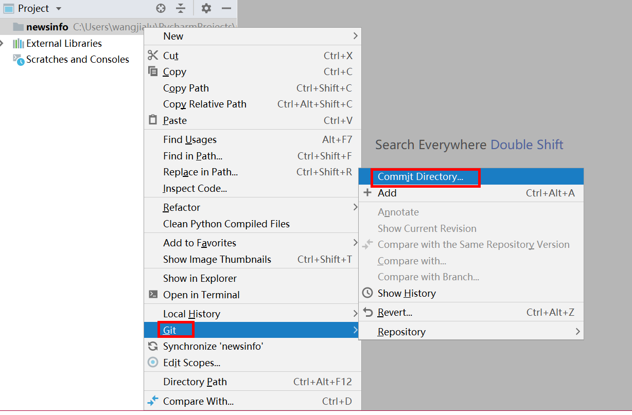Expand the External Libraries tree node
632x415 pixels.
click(3, 43)
